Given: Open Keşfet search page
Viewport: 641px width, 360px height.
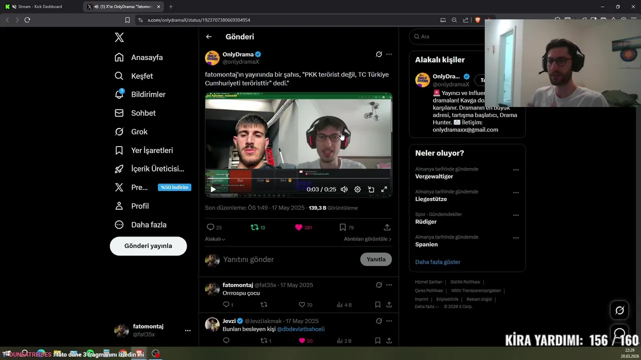Looking at the screenshot, I should [134, 76].
